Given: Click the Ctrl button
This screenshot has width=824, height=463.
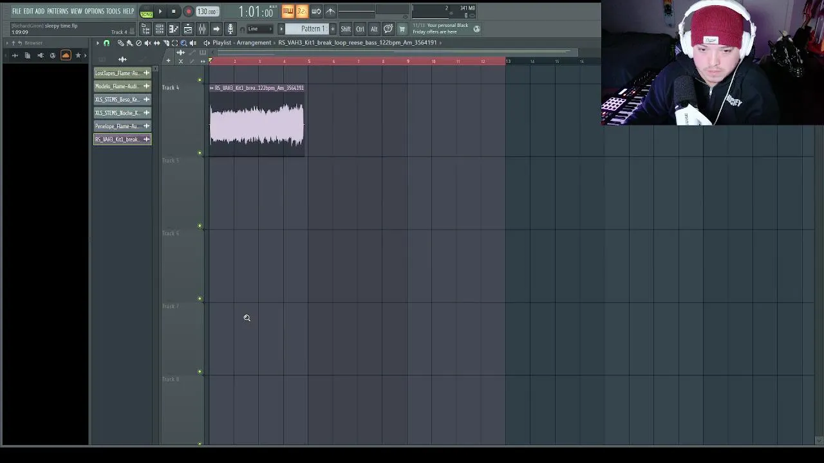Looking at the screenshot, I should tap(360, 29).
